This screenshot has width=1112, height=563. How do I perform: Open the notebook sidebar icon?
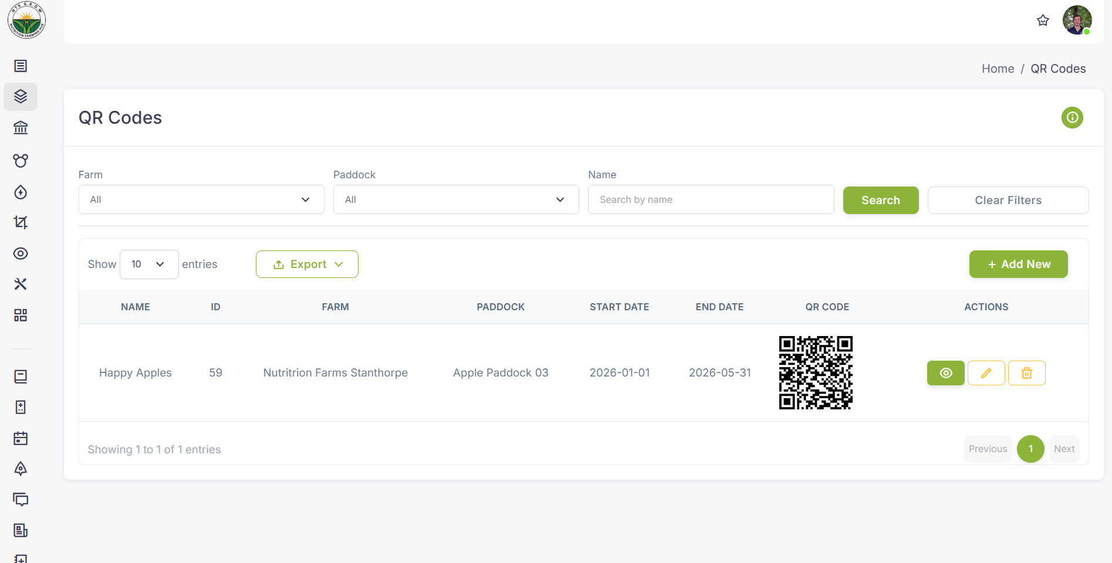(x=21, y=377)
